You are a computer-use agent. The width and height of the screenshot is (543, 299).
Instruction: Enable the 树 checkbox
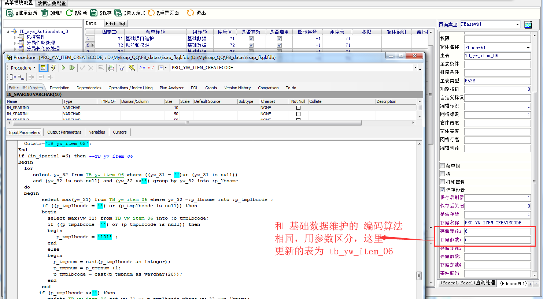coord(443,174)
